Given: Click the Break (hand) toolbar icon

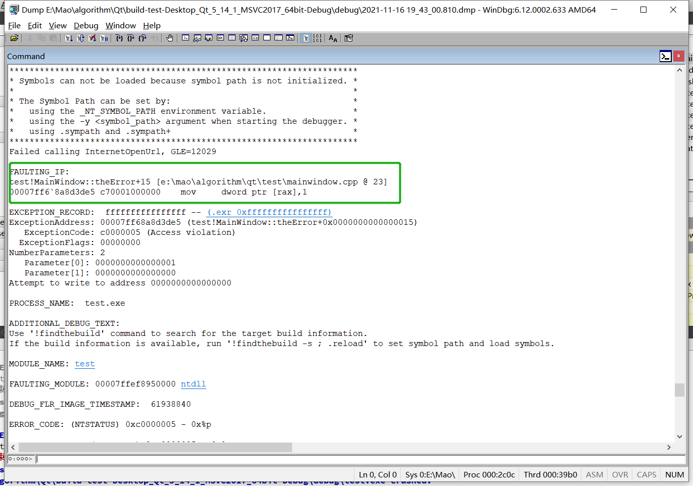Looking at the screenshot, I should [169, 38].
